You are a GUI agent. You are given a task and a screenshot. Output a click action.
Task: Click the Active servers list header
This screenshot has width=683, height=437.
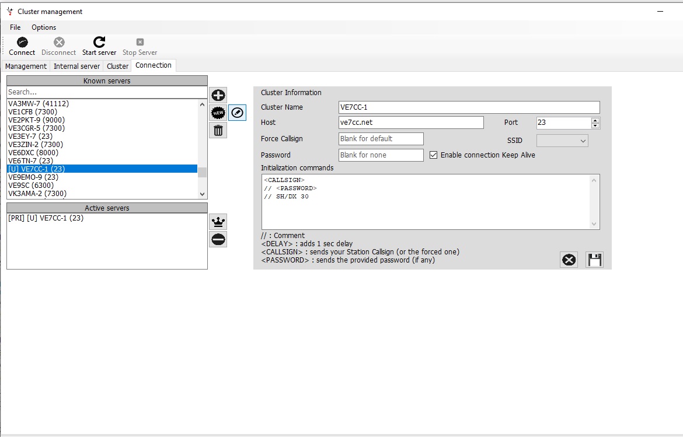[x=107, y=208]
